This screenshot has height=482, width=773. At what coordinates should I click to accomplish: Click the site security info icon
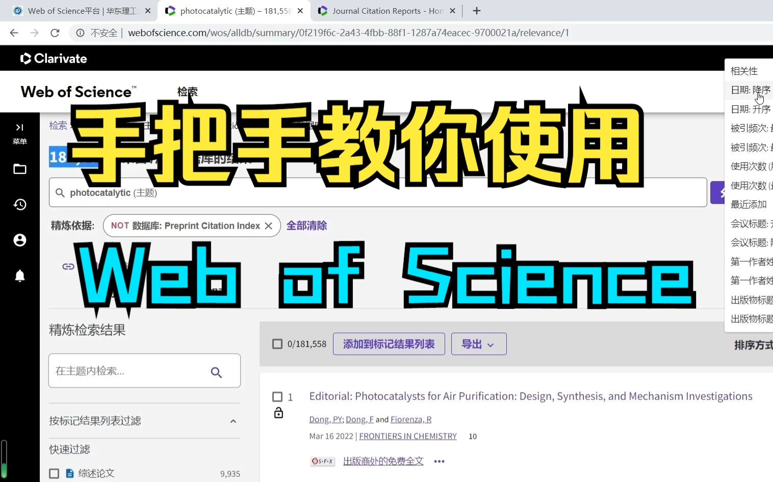80,33
